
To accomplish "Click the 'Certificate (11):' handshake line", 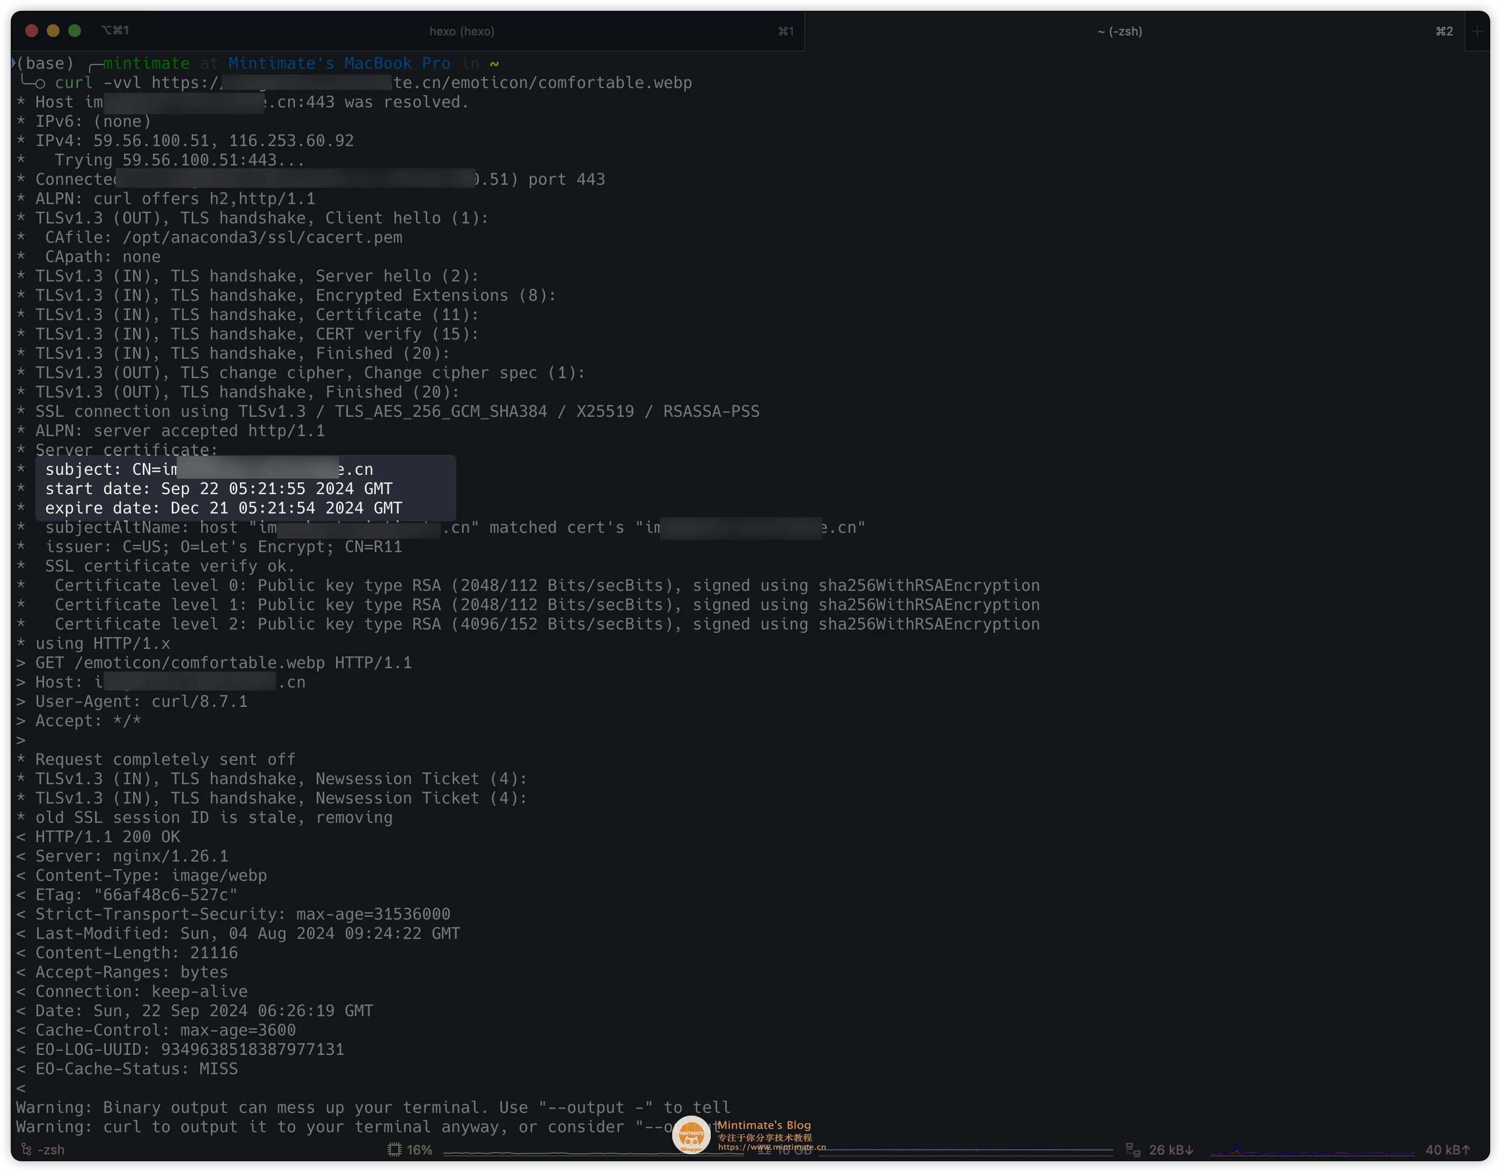I will (247, 314).
